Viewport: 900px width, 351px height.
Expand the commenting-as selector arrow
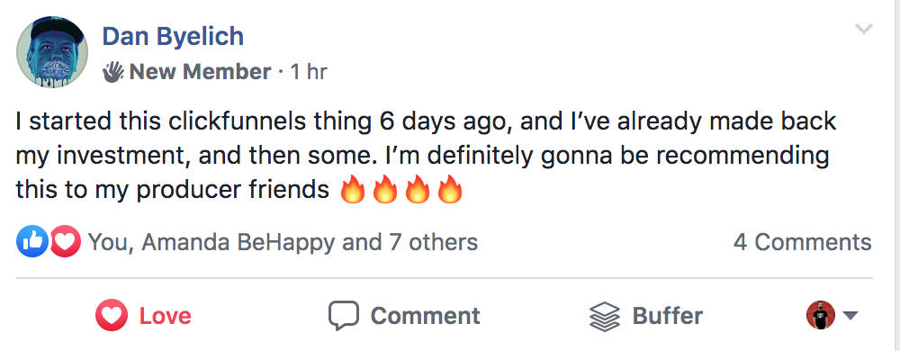click(850, 315)
